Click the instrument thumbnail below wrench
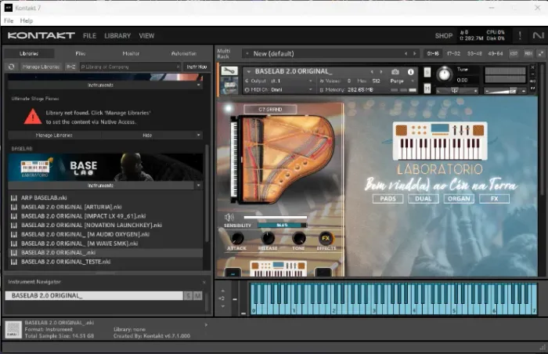The height and width of the screenshot is (354, 548). point(229,85)
